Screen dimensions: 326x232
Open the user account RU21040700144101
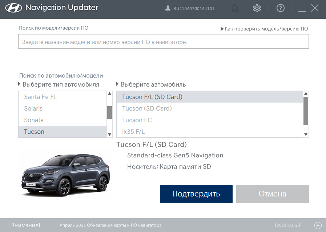(190, 8)
